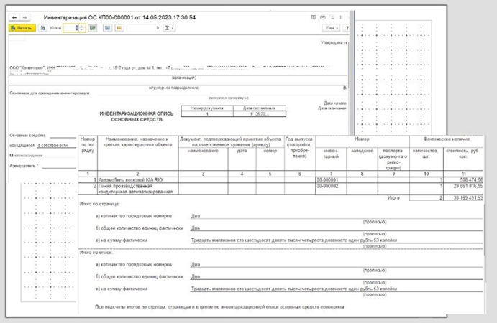Click the document title Инвентаризация ОС КП00-000001

click(x=119, y=18)
